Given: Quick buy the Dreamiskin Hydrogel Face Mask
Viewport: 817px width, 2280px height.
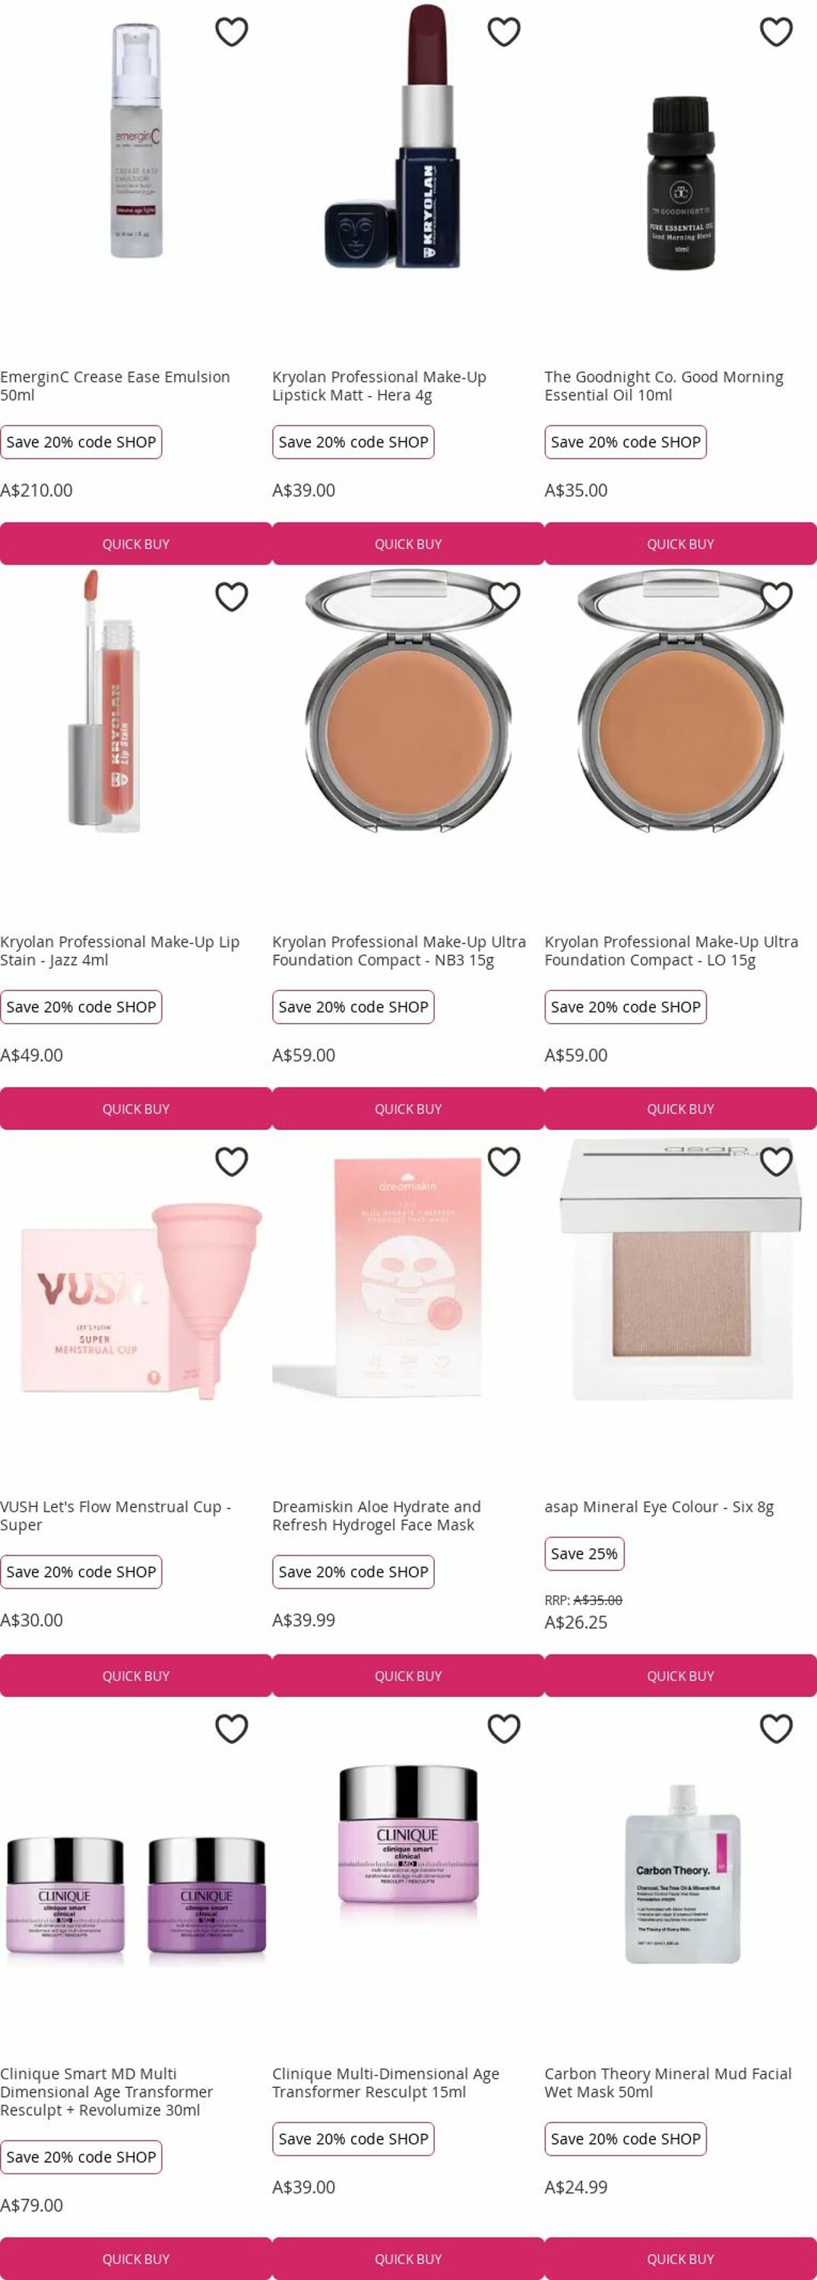Looking at the screenshot, I should pyautogui.click(x=408, y=1676).
